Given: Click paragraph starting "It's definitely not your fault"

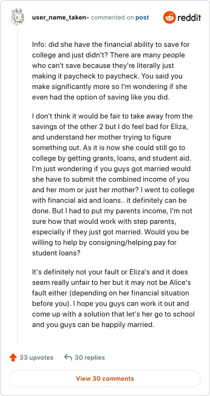Looking at the screenshot, I should [x=113, y=298].
